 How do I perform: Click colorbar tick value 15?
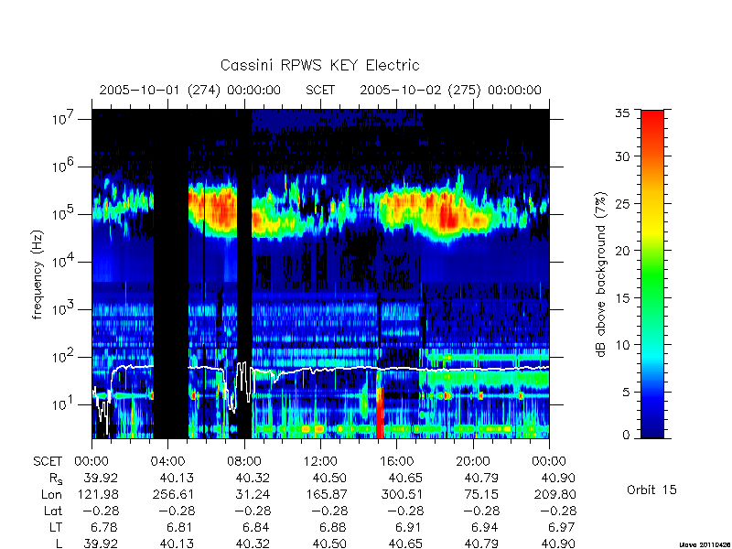click(x=622, y=297)
